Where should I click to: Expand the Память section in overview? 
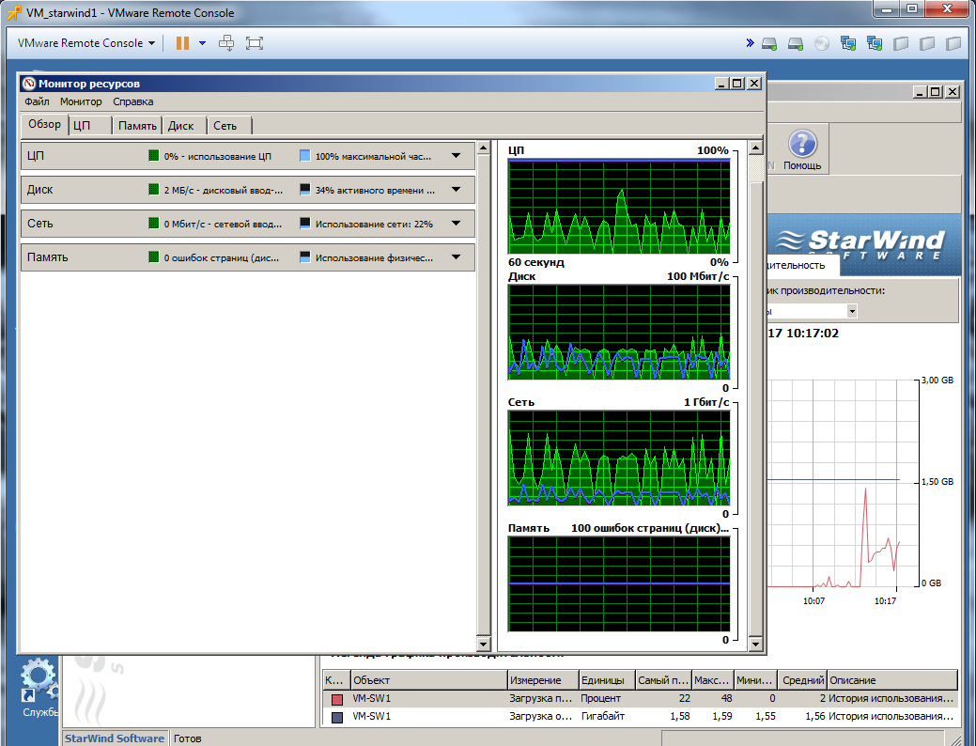457,256
